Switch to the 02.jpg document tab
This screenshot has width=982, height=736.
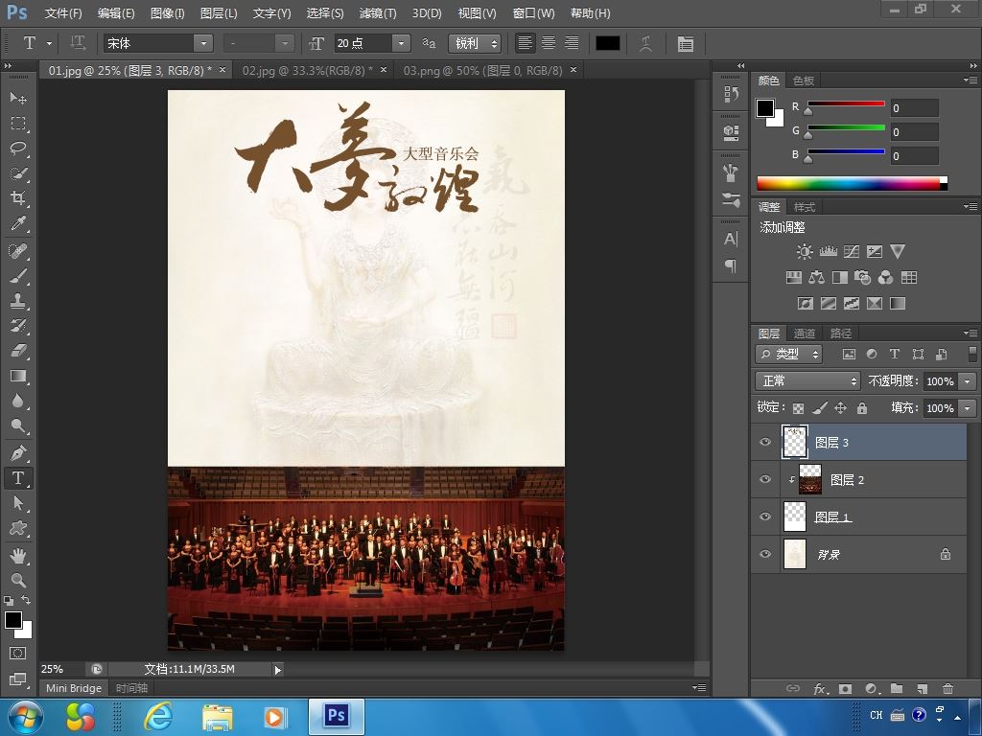pyautogui.click(x=307, y=71)
